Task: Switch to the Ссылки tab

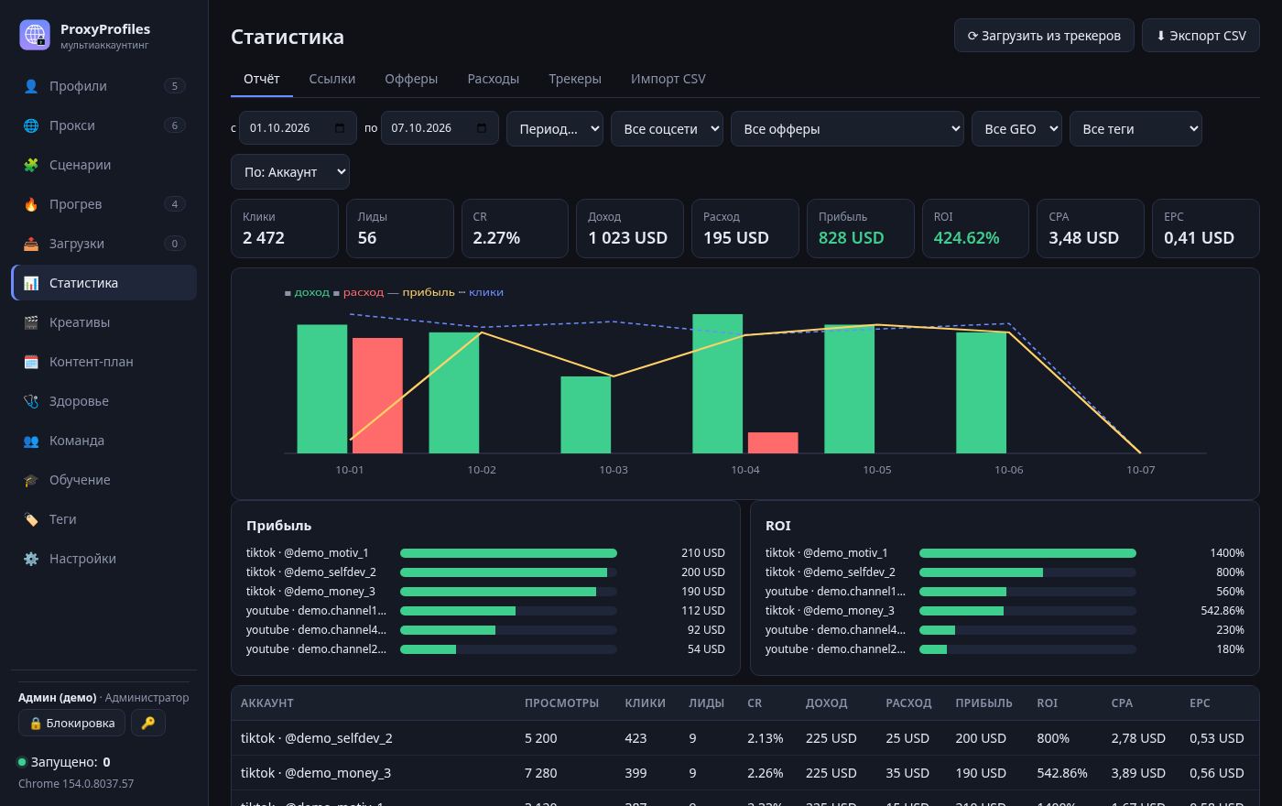Action: (332, 79)
